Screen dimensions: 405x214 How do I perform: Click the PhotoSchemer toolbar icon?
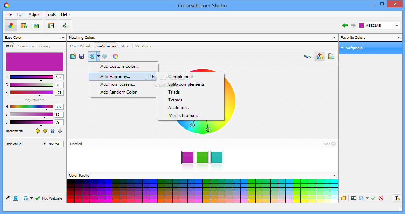click(x=23, y=25)
